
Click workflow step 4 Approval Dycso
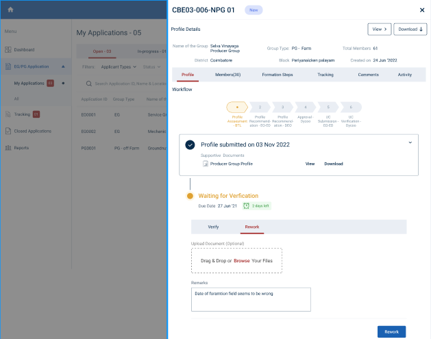click(305, 108)
